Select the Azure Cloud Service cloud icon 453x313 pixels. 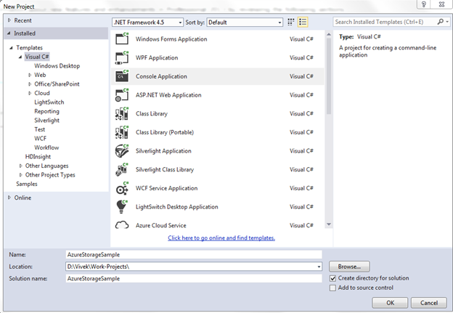click(x=122, y=225)
